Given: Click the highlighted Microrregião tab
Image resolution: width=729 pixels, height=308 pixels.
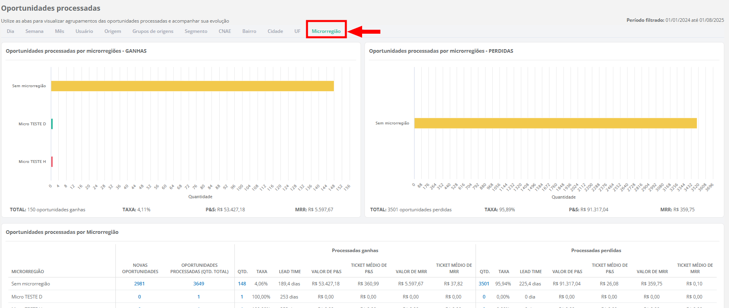Looking at the screenshot, I should (326, 31).
